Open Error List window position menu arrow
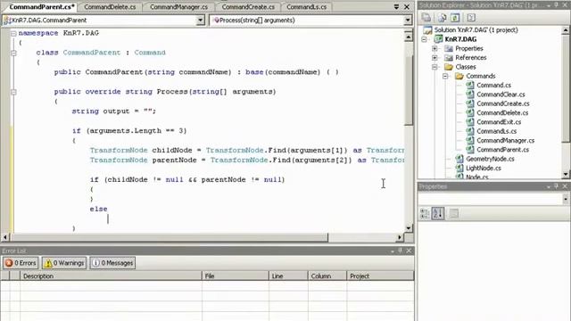 click(x=393, y=251)
